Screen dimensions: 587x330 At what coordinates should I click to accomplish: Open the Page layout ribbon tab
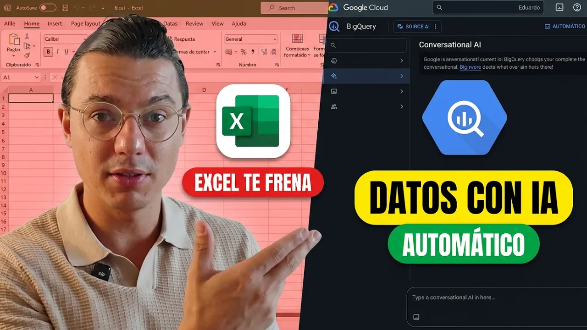pos(86,24)
